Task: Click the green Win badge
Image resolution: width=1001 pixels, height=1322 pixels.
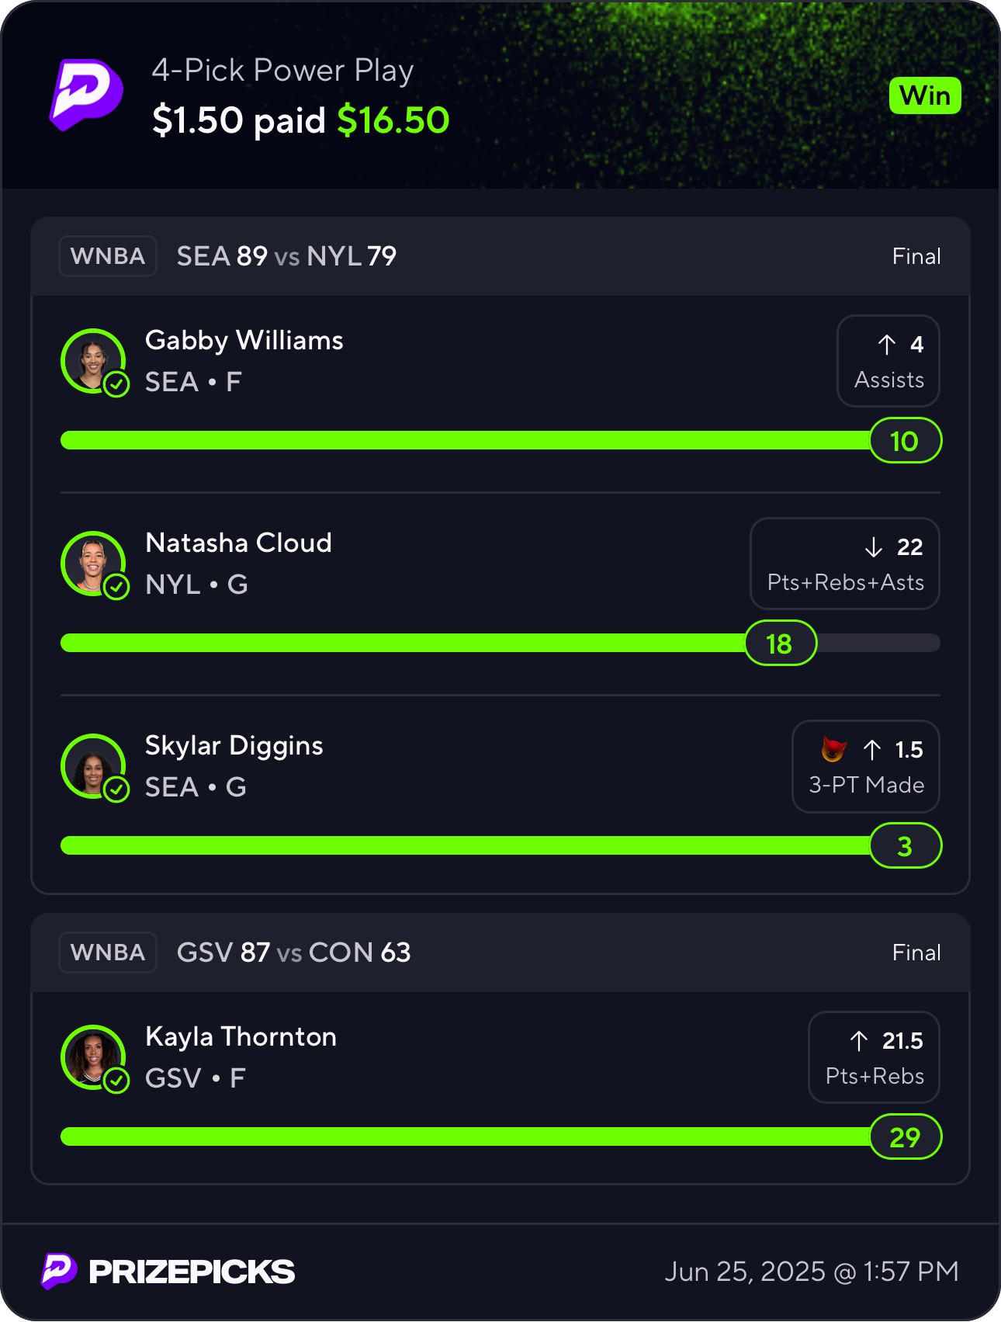Action: (925, 96)
